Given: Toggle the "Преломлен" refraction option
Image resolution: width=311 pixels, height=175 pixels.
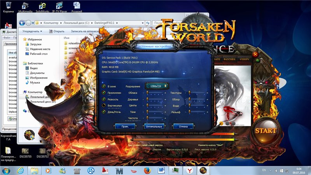Looking at the screenshot, I should [104, 93].
